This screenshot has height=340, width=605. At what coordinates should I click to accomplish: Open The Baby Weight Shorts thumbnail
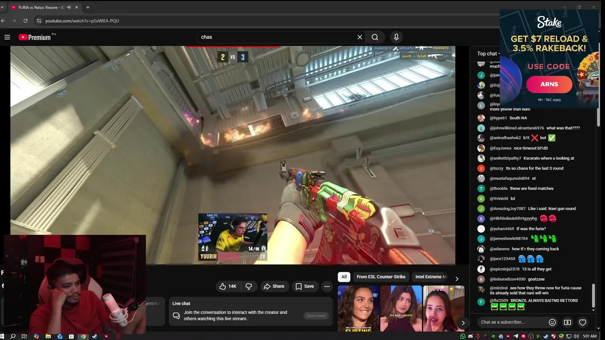(401, 308)
